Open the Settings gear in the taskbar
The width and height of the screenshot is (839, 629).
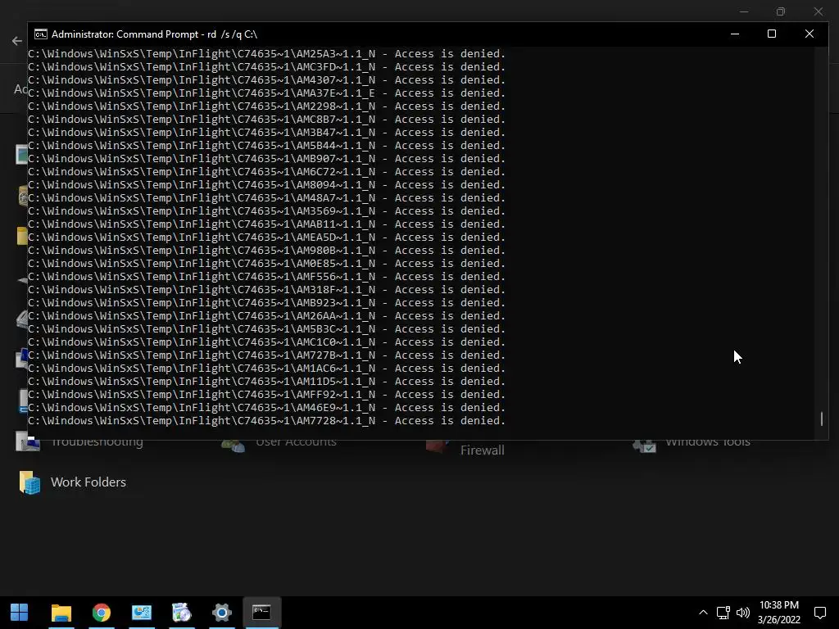click(221, 612)
